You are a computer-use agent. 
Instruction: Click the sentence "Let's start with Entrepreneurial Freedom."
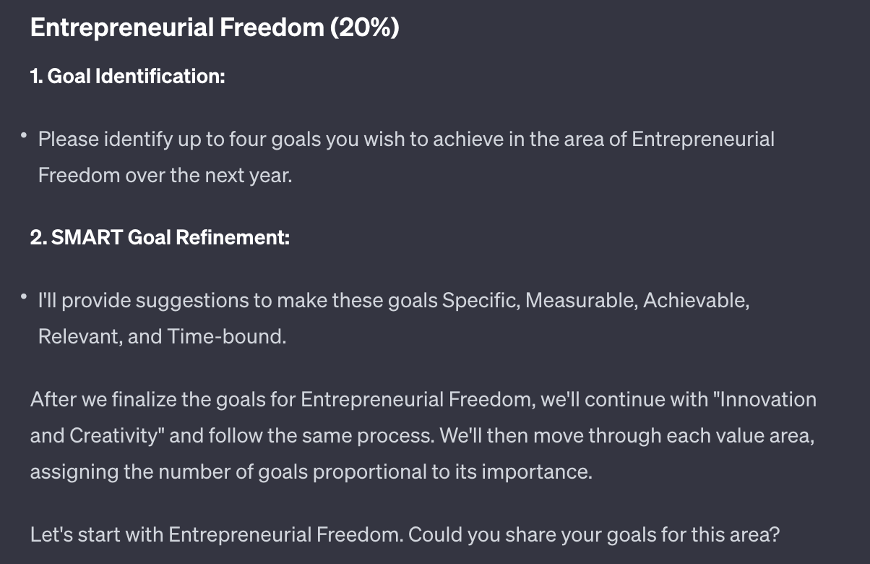point(216,535)
